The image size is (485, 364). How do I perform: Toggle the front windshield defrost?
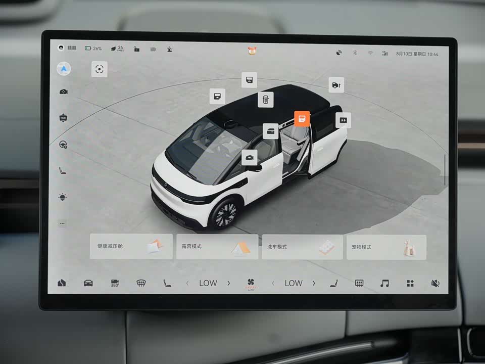[x=141, y=283]
